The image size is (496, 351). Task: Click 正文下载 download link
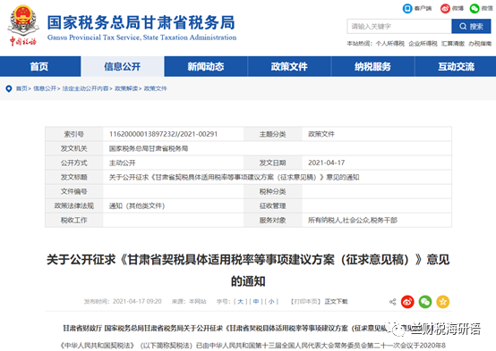pos(337,302)
